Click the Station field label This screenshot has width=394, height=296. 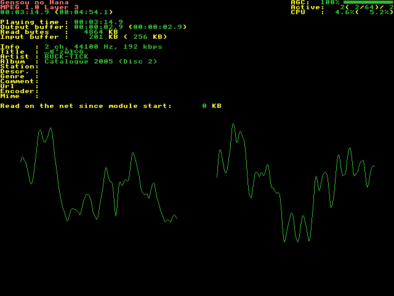pyautogui.click(x=18, y=67)
